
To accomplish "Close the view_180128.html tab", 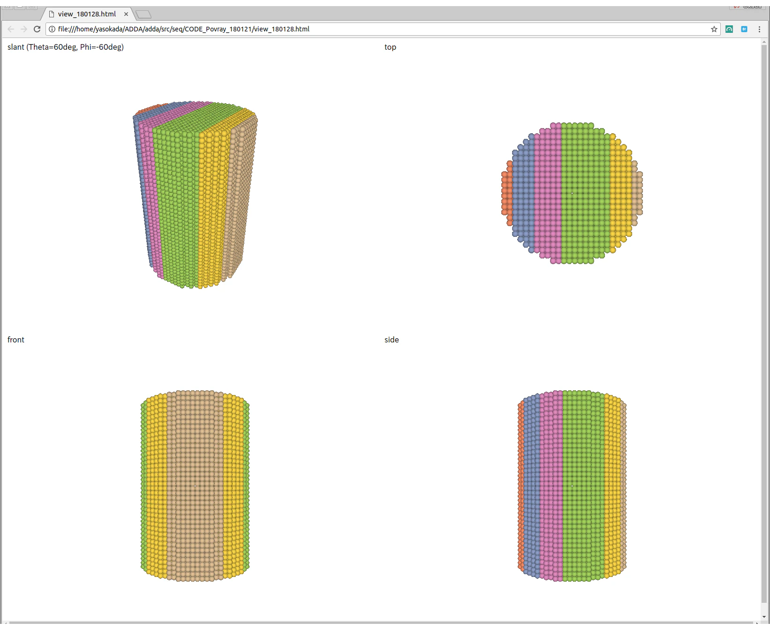I will click(126, 14).
